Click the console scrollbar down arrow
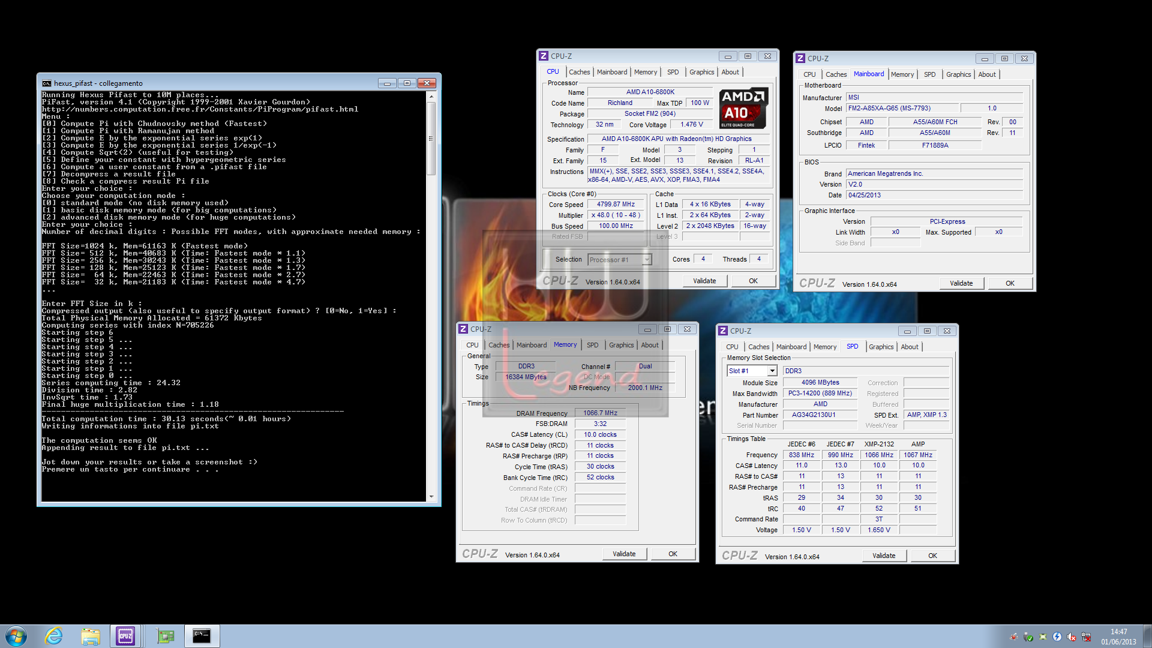Image resolution: width=1152 pixels, height=648 pixels. tap(431, 497)
